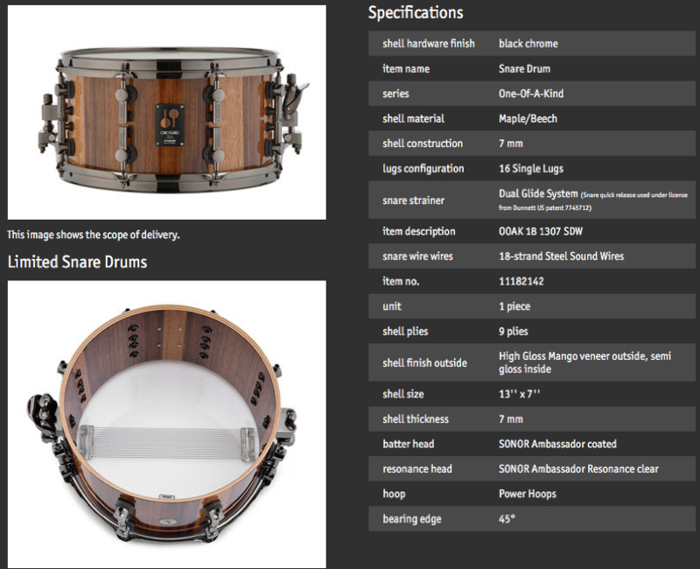
Task: Select the Dunnett US patent 7745712 note
Action: pos(593,201)
